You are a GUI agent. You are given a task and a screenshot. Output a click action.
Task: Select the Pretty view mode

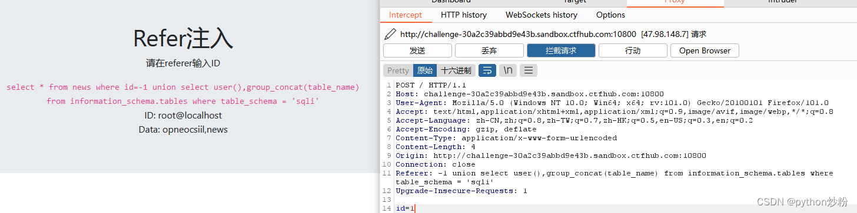pyautogui.click(x=398, y=70)
